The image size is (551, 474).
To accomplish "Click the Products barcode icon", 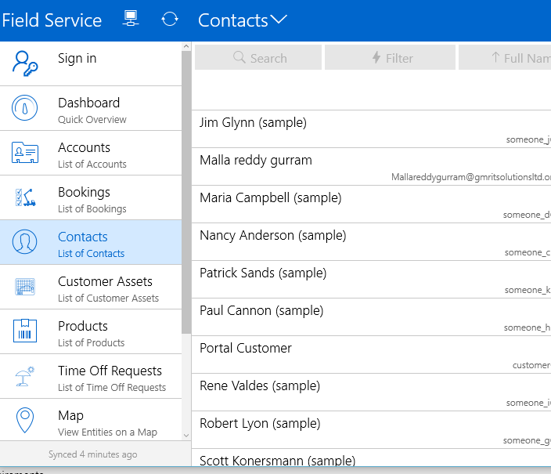I will pos(25,331).
